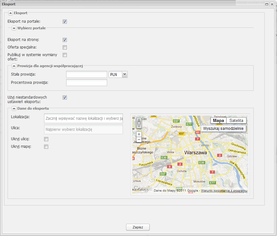Switch the map to Mapa view
Screen dimensions: 277x236
(x=218, y=120)
